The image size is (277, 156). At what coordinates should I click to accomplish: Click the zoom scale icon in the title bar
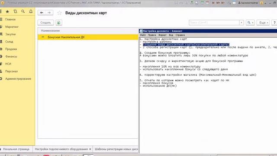tap(229, 3)
